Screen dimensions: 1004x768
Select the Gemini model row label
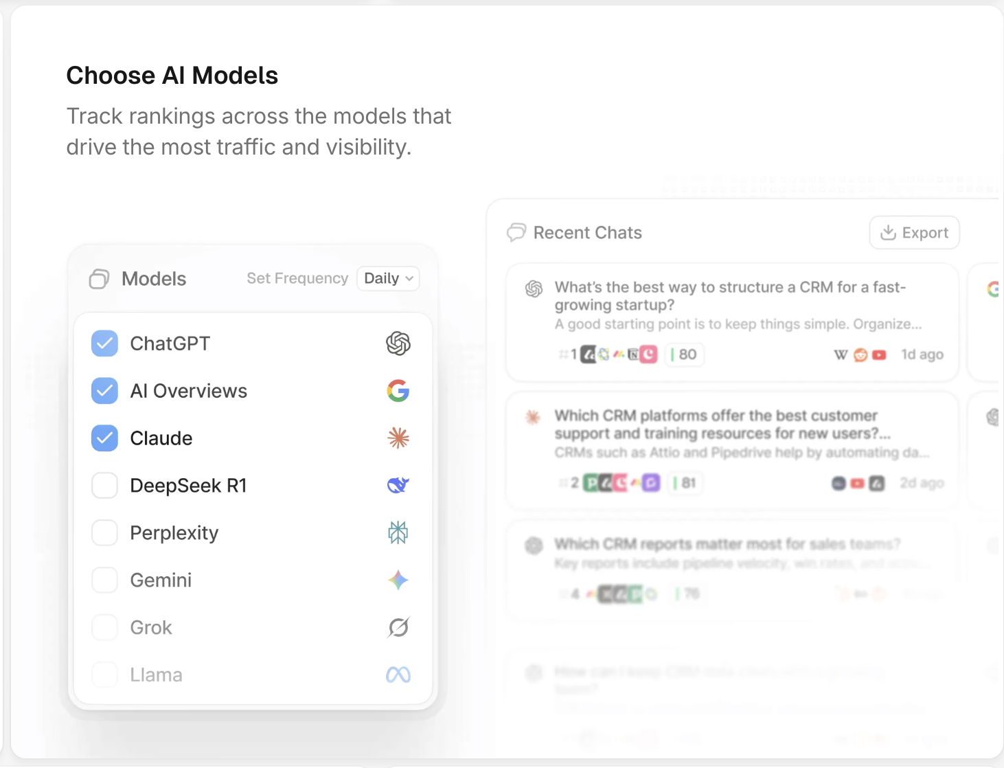click(161, 580)
